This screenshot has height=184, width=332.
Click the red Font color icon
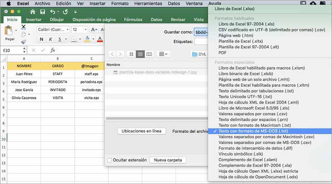(x=100, y=39)
